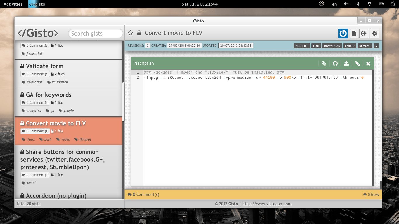Open the http://www.gistoapp.com link
The image size is (399, 224).
[x=267, y=204]
